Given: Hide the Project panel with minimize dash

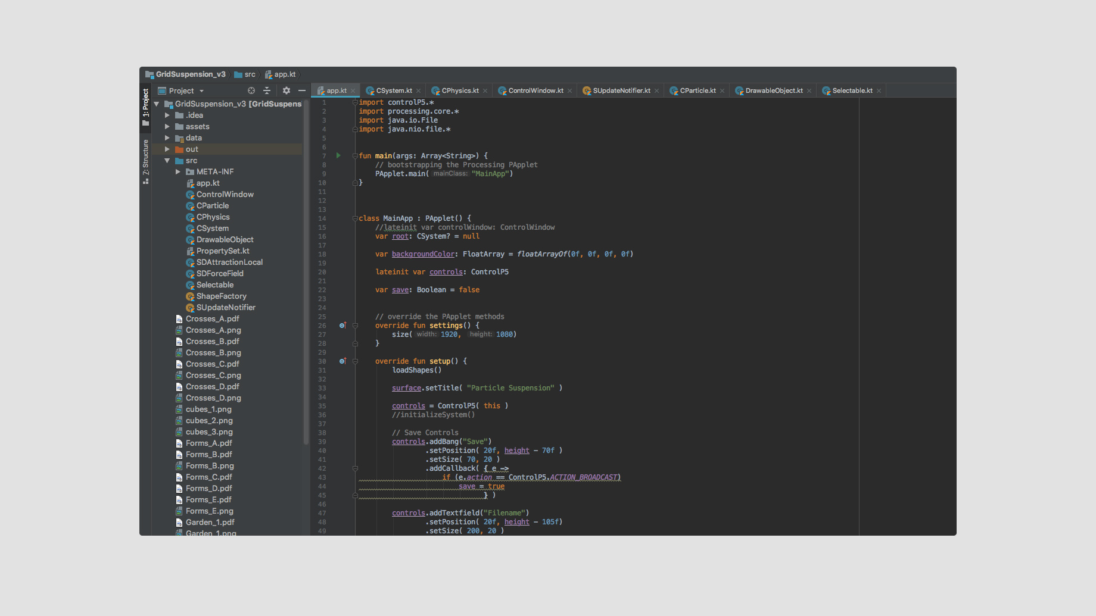Looking at the screenshot, I should (302, 90).
